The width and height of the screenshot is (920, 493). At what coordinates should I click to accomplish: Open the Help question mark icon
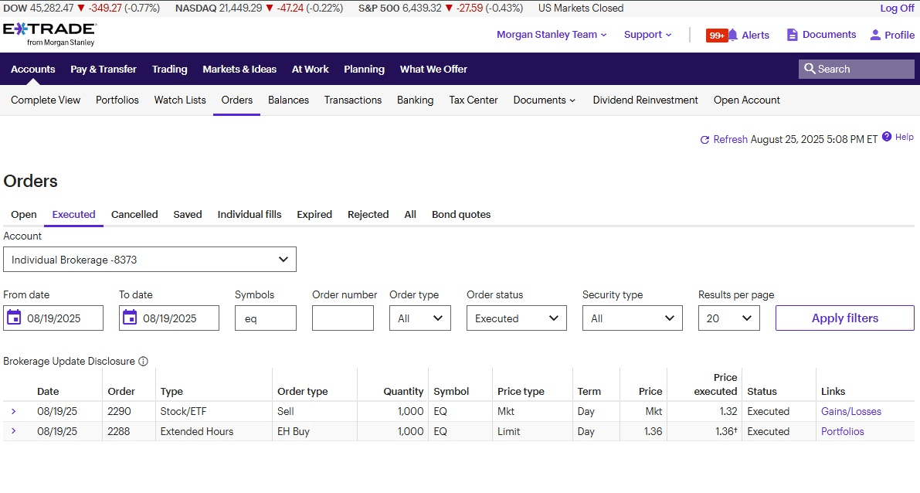[887, 137]
